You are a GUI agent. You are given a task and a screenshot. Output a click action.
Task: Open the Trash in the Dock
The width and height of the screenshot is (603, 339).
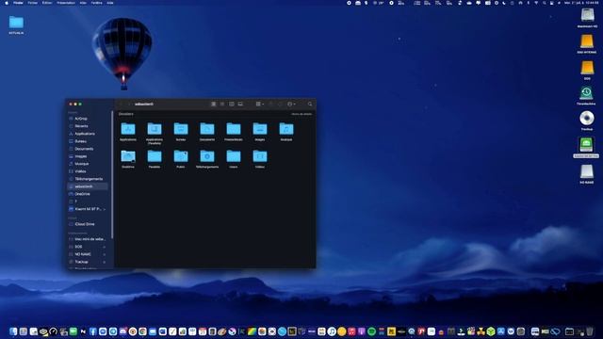point(590,331)
